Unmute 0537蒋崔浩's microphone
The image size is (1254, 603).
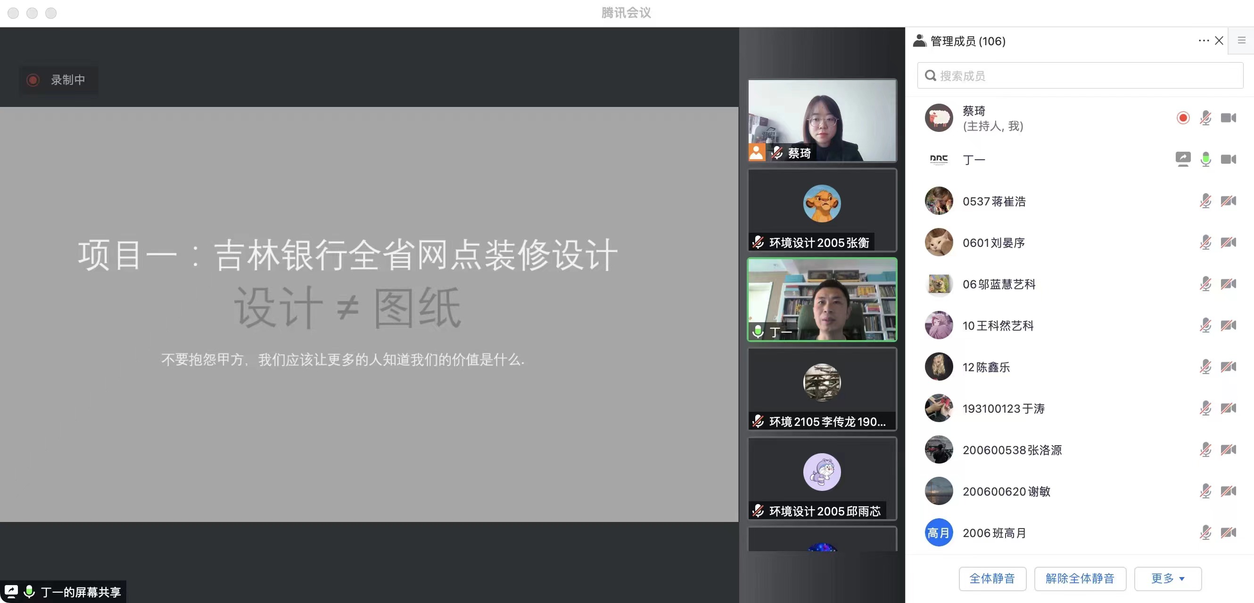point(1205,201)
